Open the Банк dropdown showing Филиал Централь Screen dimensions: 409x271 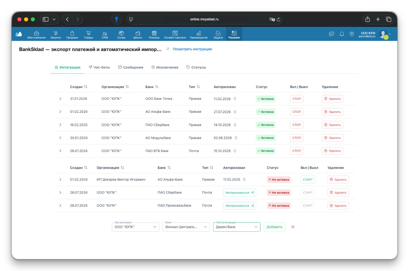click(x=186, y=227)
